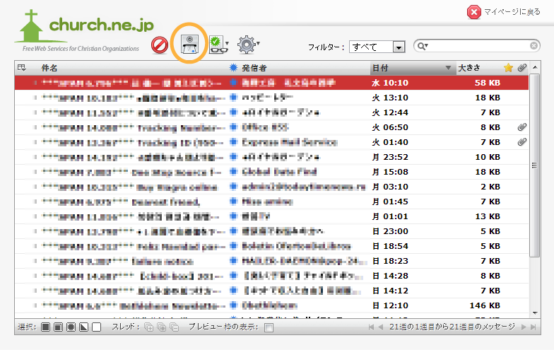Click the highlighted empty-folder shredder icon
This screenshot has height=350, width=554.
pos(191,46)
